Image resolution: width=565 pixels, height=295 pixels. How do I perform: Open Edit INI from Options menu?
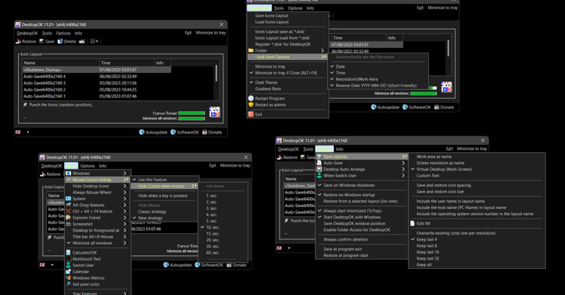424,223
